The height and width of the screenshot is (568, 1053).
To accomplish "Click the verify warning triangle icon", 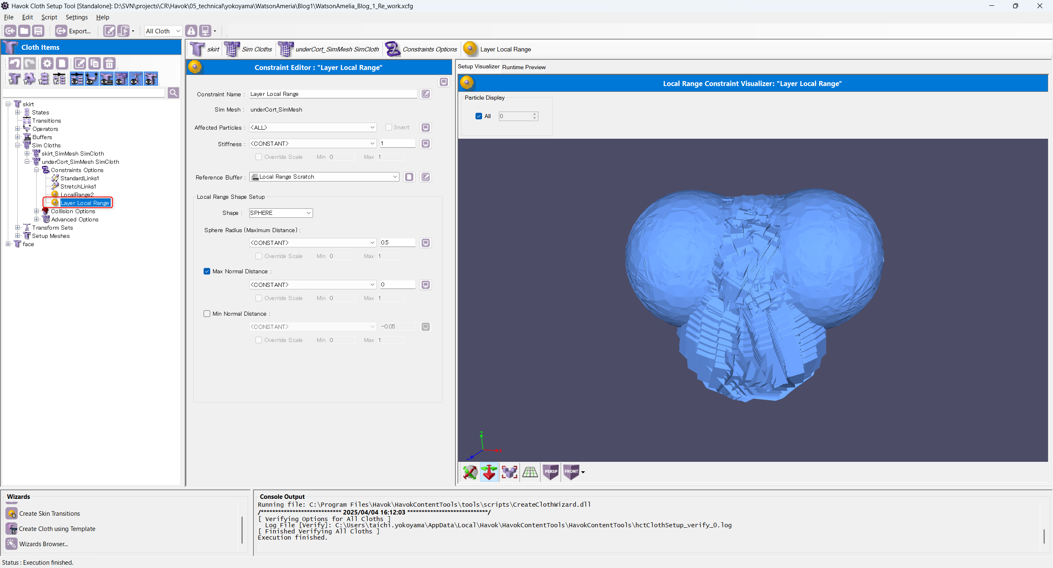I will coord(191,31).
